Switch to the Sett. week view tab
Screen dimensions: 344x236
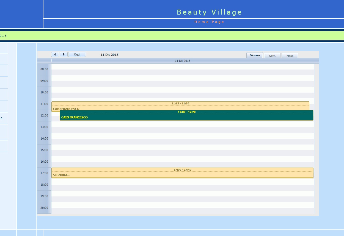[272, 55]
